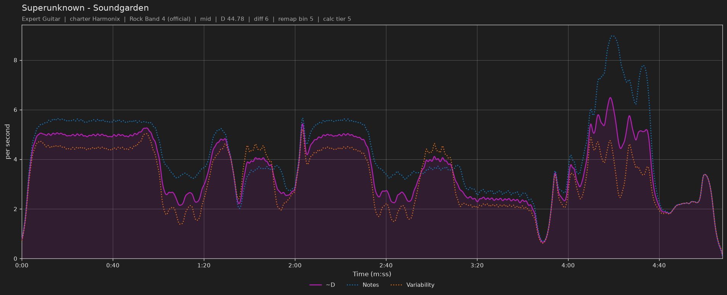This screenshot has width=727, height=295.
Task: Click the '0:00' x-axis tick label
Action: click(22, 265)
